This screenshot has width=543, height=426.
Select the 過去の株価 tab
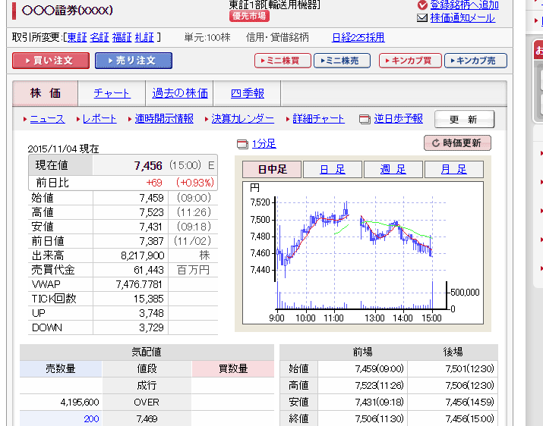coord(180,93)
